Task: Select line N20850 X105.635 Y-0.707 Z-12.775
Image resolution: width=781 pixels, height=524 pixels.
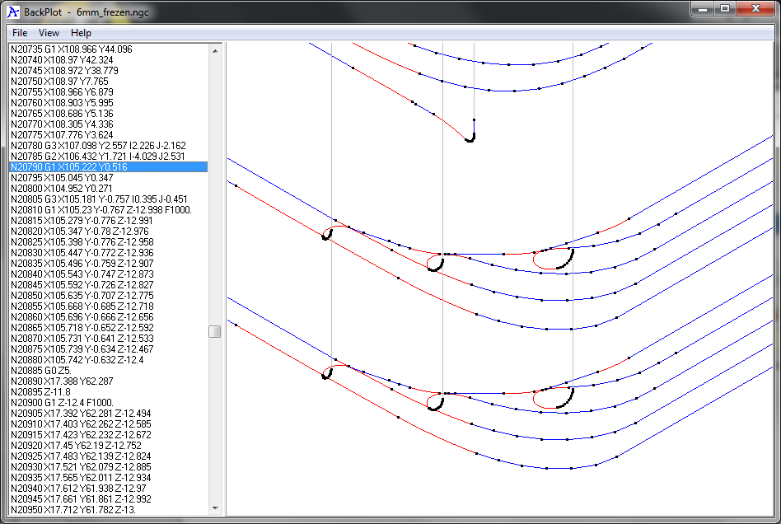Action: click(x=108, y=296)
